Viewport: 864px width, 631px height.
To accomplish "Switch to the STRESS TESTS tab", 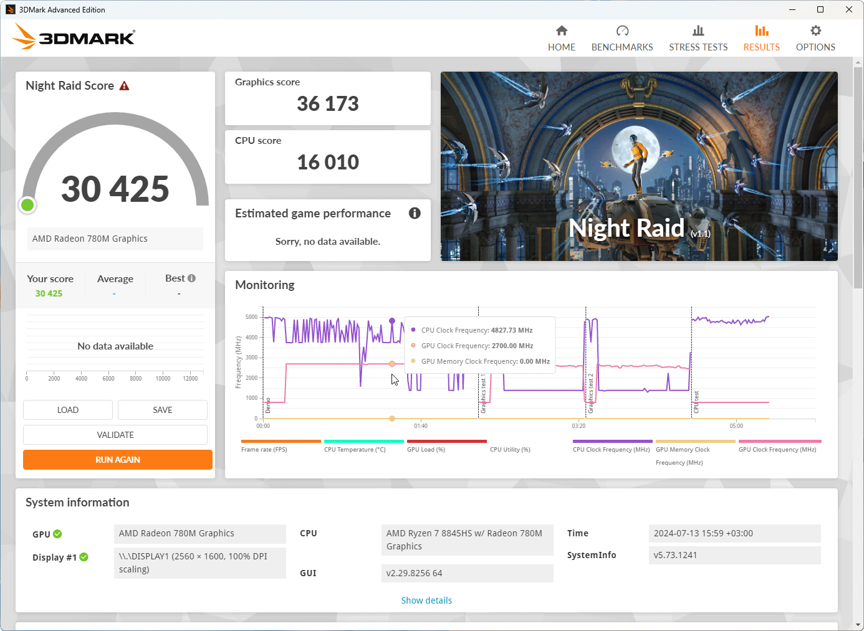I will [698, 39].
